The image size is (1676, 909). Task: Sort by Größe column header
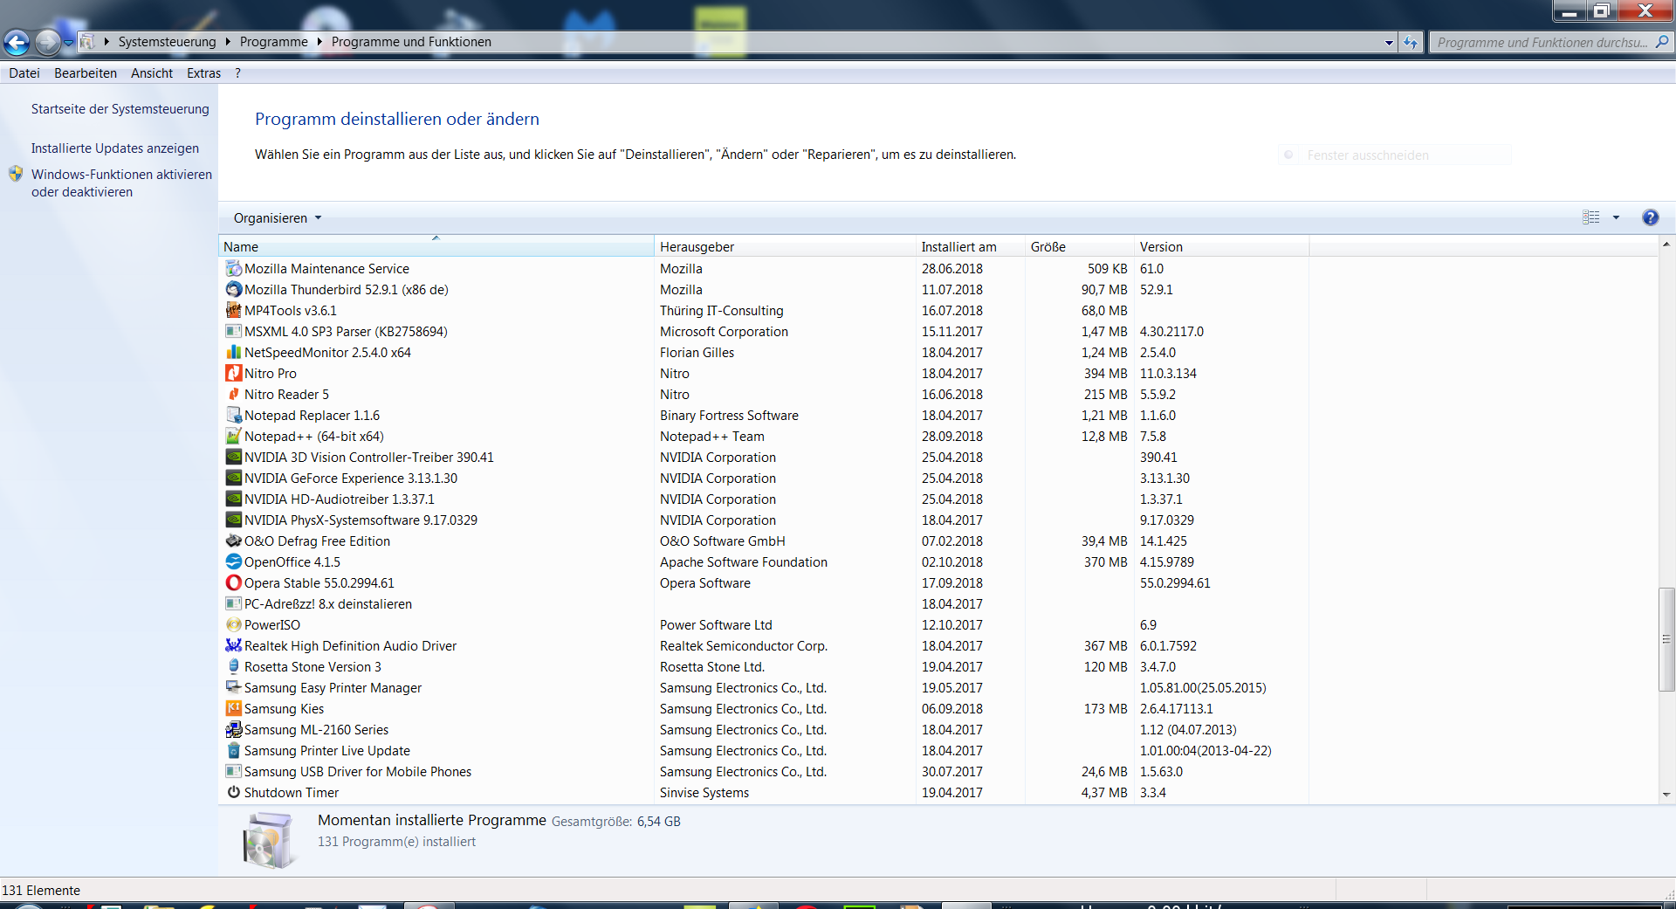click(x=1079, y=246)
